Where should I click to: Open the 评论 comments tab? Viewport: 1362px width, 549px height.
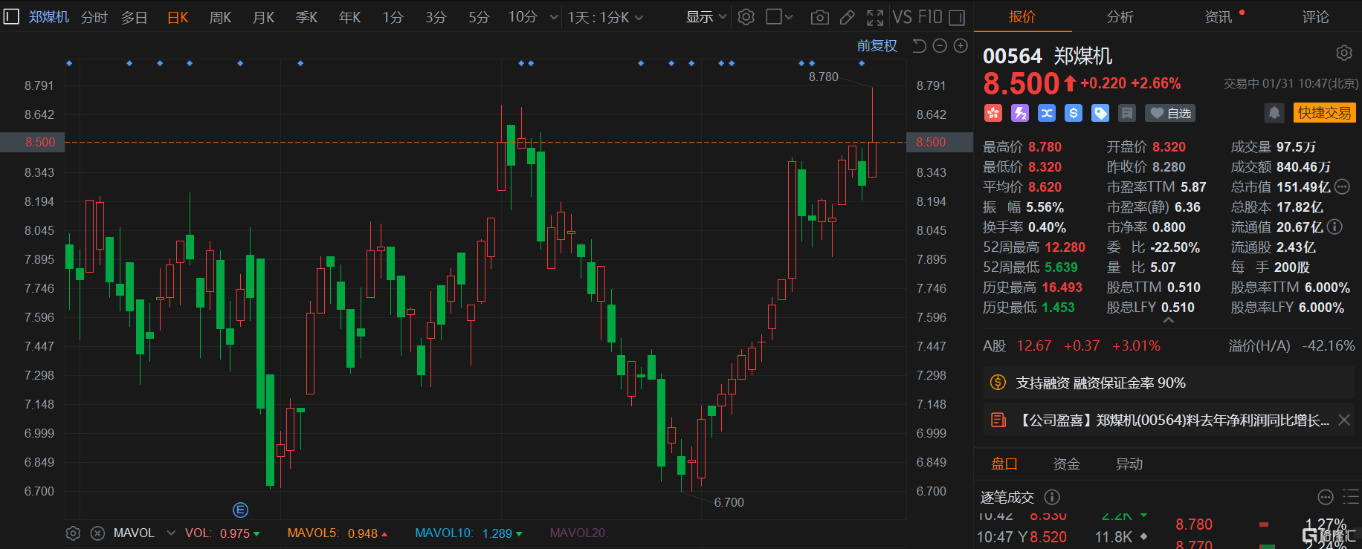click(1315, 16)
